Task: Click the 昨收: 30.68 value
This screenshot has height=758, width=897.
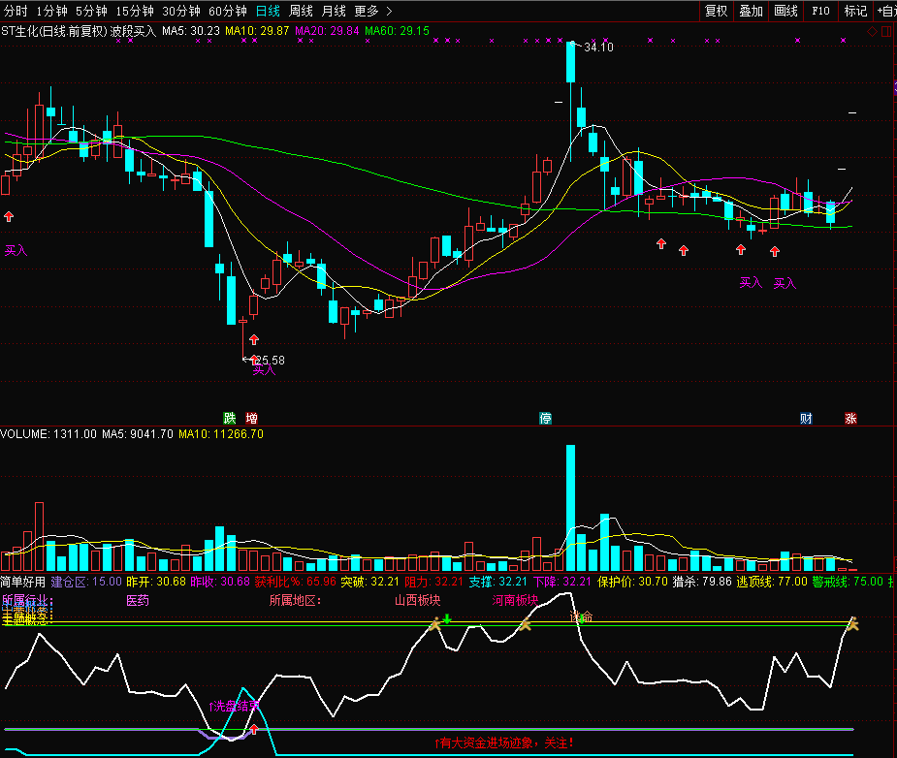Action: point(220,582)
